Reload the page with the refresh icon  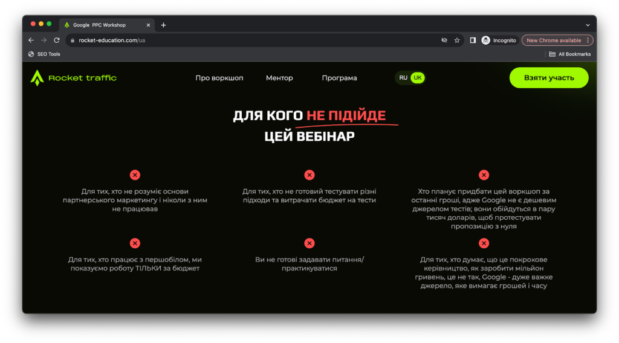[57, 40]
